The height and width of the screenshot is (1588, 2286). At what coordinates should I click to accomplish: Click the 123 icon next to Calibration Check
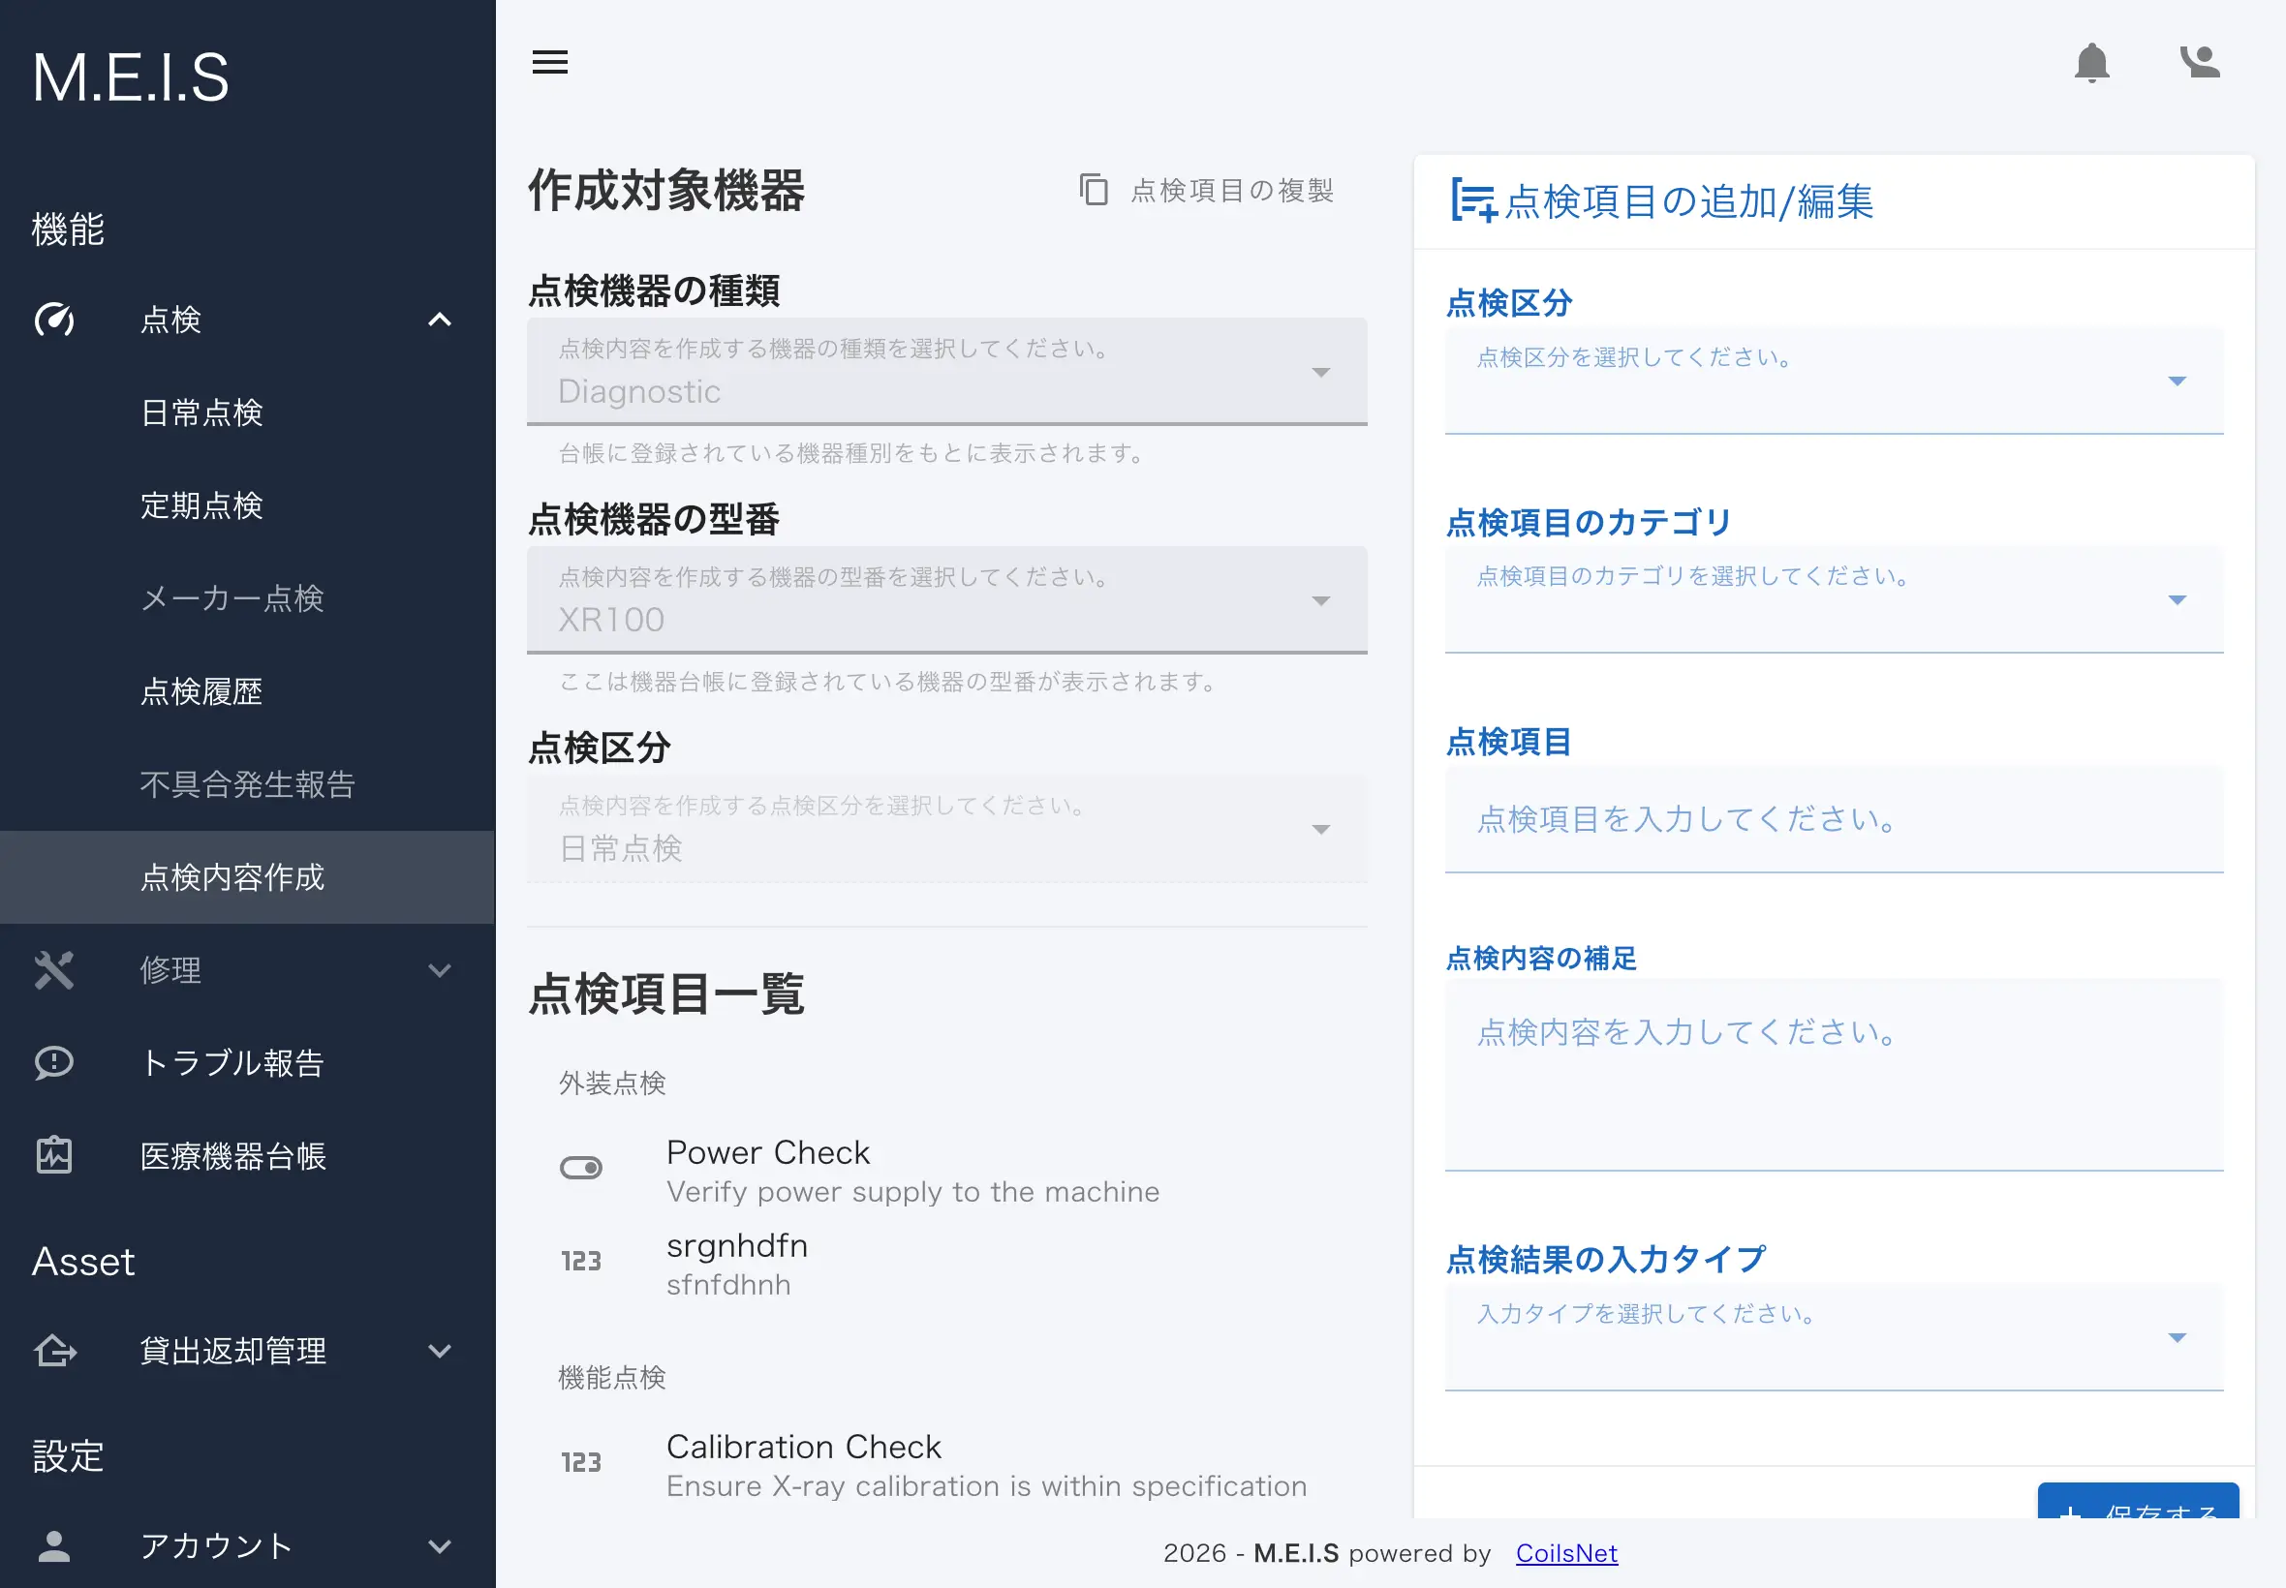pos(581,1461)
